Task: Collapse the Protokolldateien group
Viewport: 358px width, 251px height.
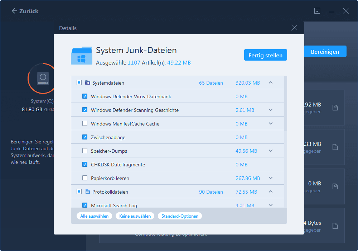Action: (271, 191)
